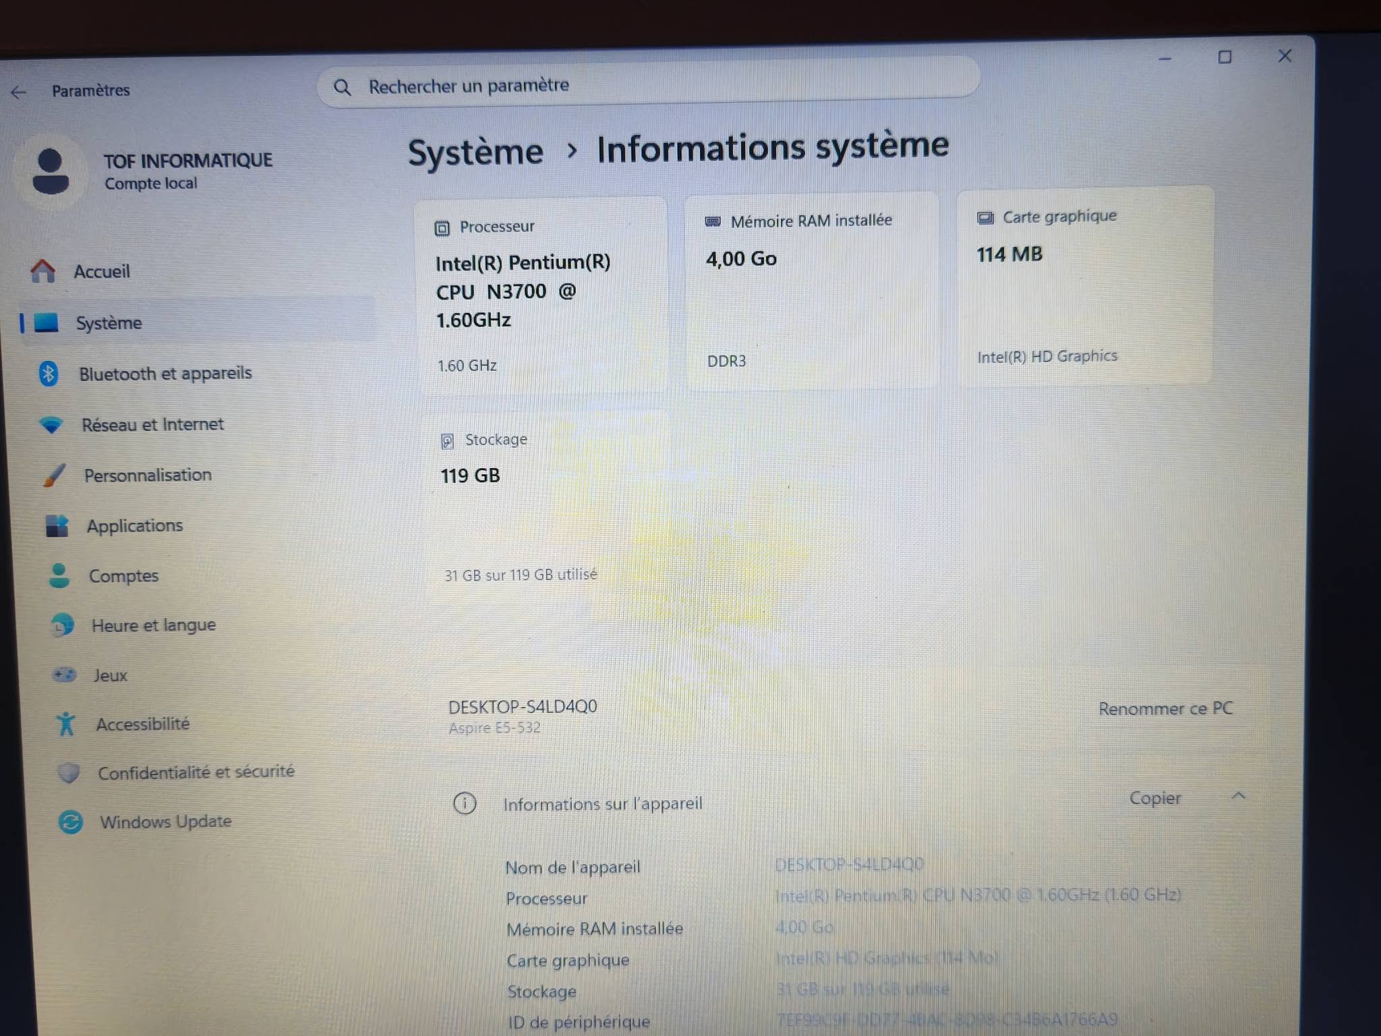This screenshot has width=1381, height=1036.
Task: Click the Comptes person icon
Action: (x=59, y=576)
